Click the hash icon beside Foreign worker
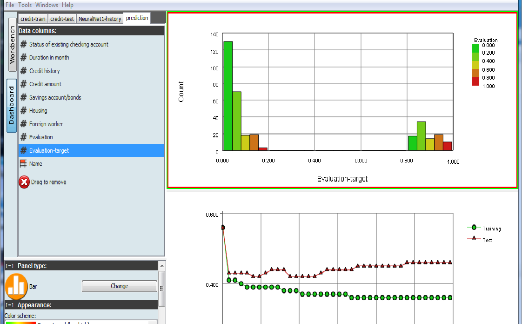This screenshot has height=324, width=522. coord(23,124)
